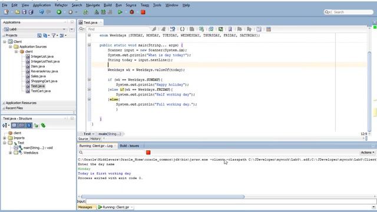Click the rightmost package icon in editor toolbar
377x212 pixels.
(x=269, y=29)
